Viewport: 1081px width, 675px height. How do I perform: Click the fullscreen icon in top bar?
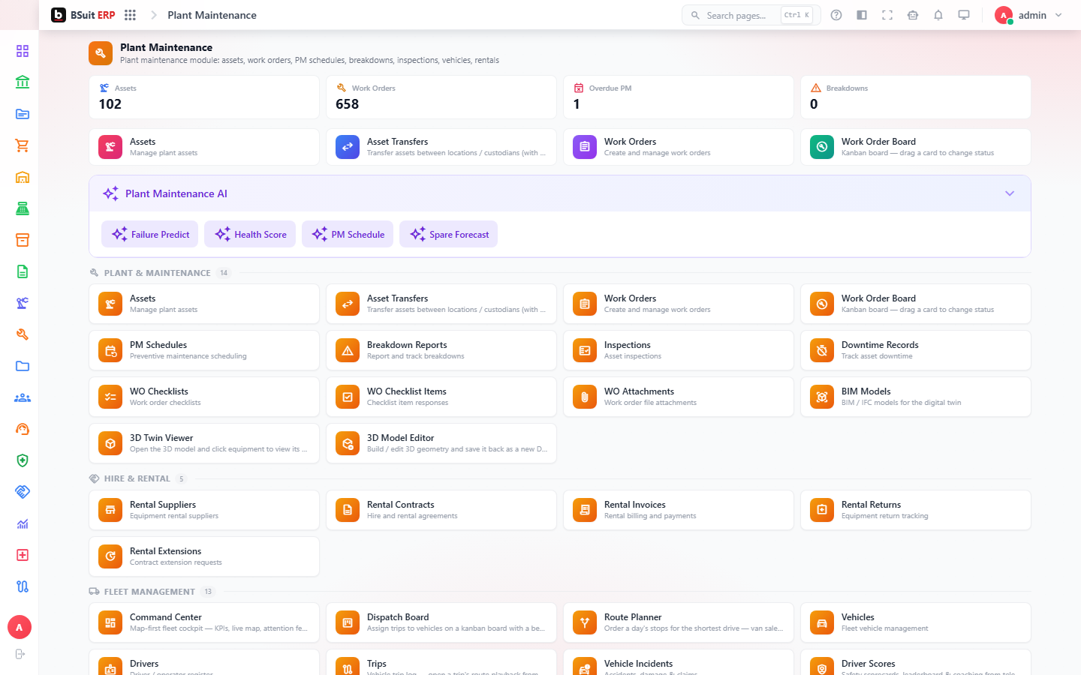[887, 15]
